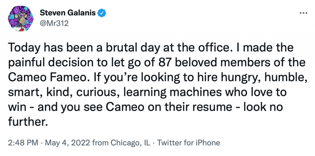Select the Chicago, IL location text
Image resolution: width=315 pixels, height=156 pixels.
[130, 142]
